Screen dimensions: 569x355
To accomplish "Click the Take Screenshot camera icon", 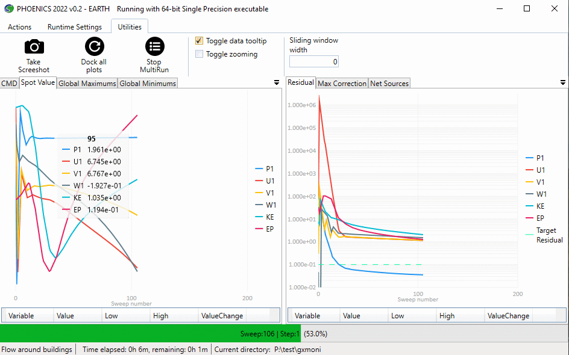I will click(x=34, y=47).
